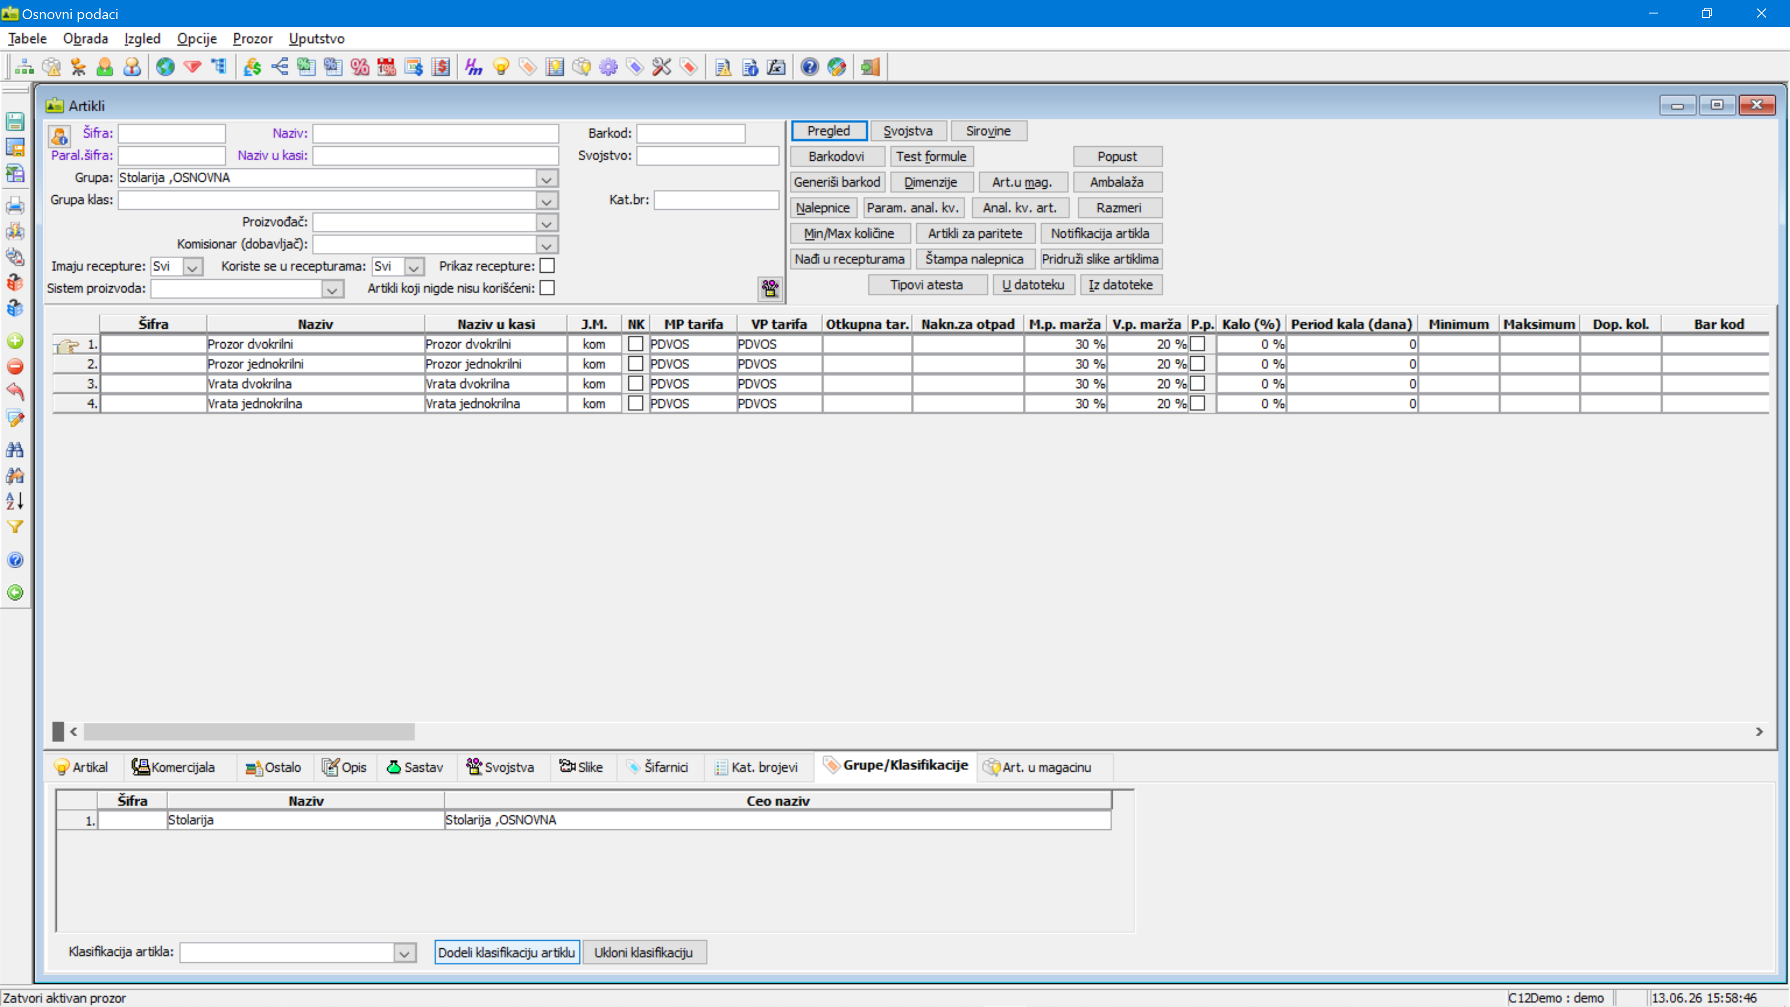Expand the Klasifikacija artikla dropdown

(405, 953)
